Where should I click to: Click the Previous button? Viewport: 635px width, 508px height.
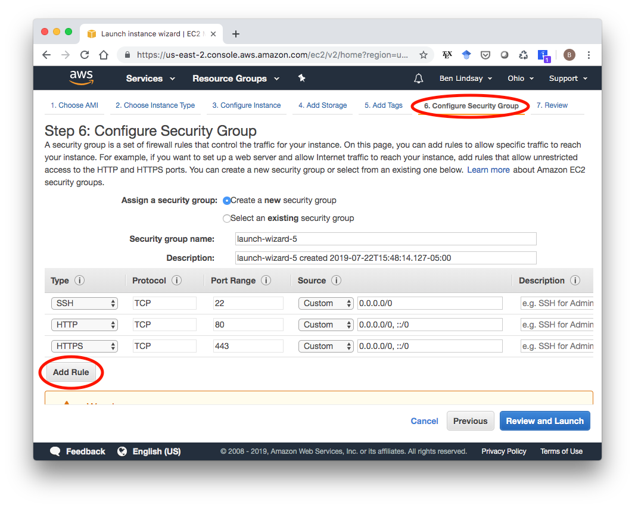tap(470, 421)
